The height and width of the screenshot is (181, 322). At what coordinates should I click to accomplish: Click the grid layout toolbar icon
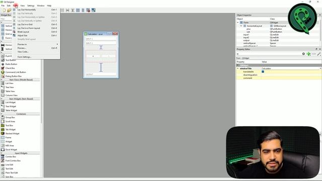click(78, 10)
